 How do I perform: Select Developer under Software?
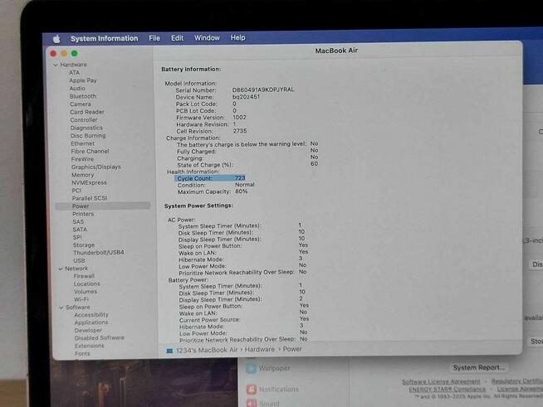click(x=88, y=330)
